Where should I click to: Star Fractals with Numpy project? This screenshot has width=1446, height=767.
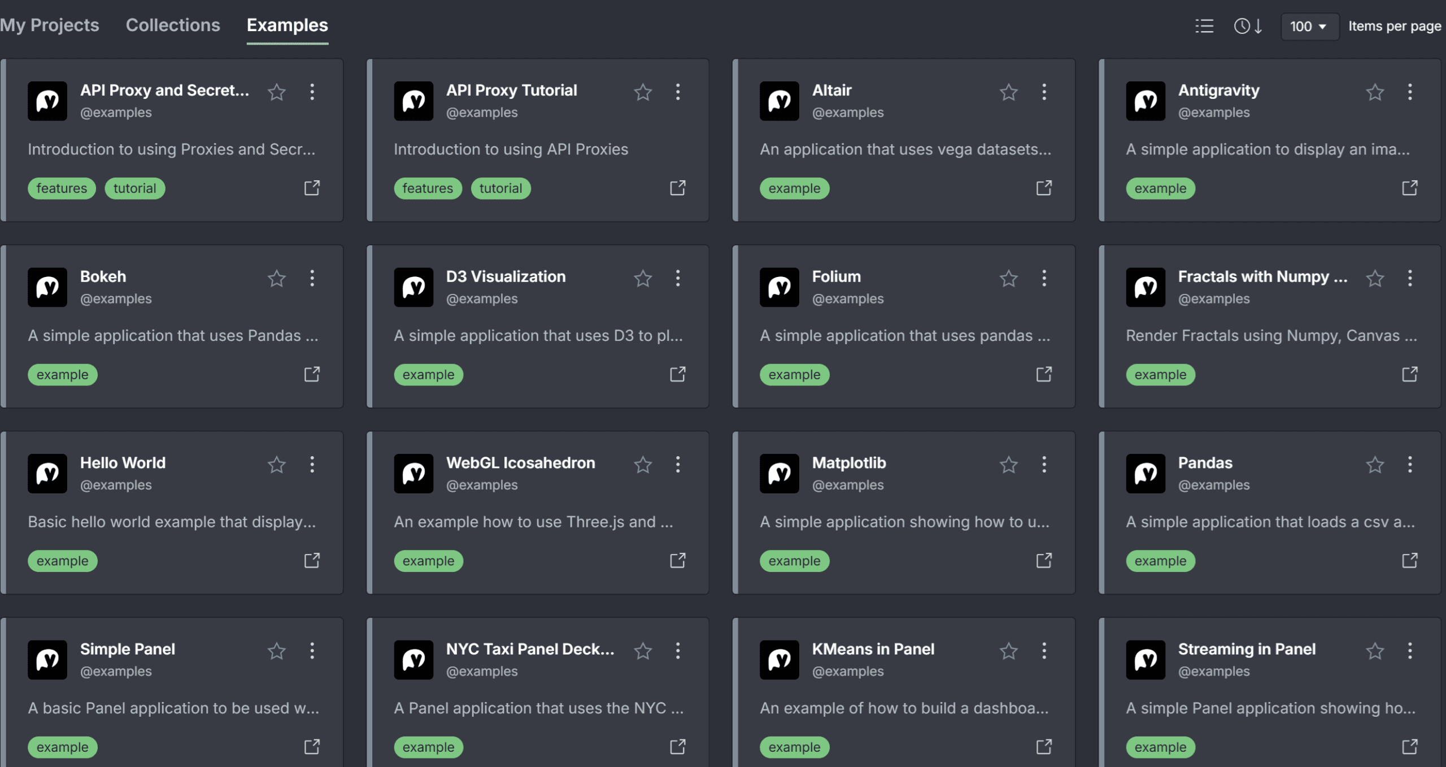pyautogui.click(x=1375, y=278)
